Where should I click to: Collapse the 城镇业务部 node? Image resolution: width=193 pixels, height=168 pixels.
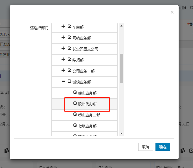coord(63,81)
